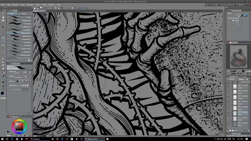Click the taskbar clock showing 4:47 PM
This screenshot has width=251, height=141.
click(x=240, y=139)
